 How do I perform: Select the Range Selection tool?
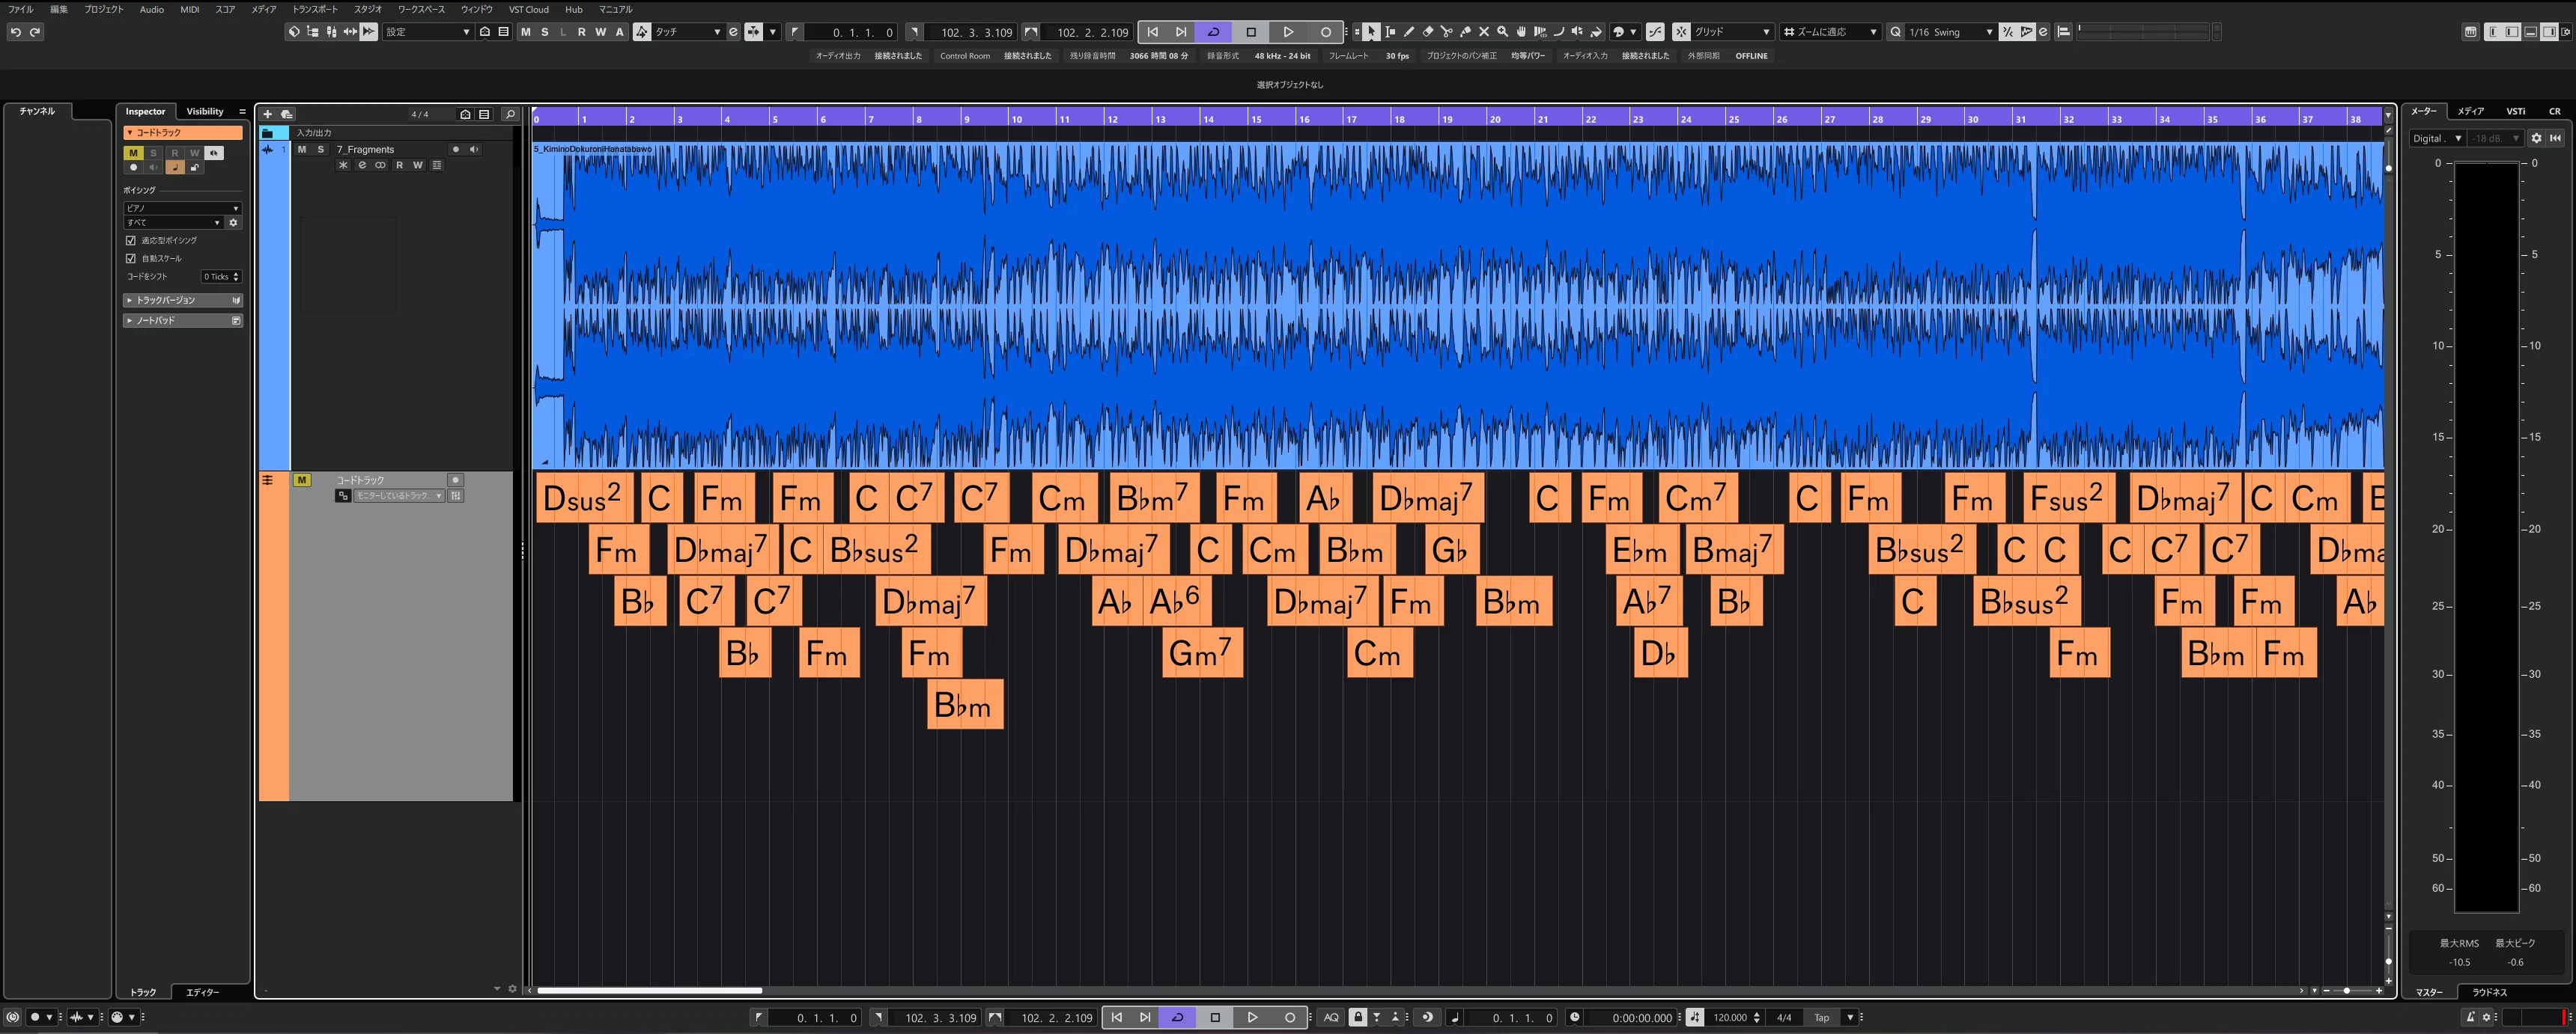tap(1390, 32)
